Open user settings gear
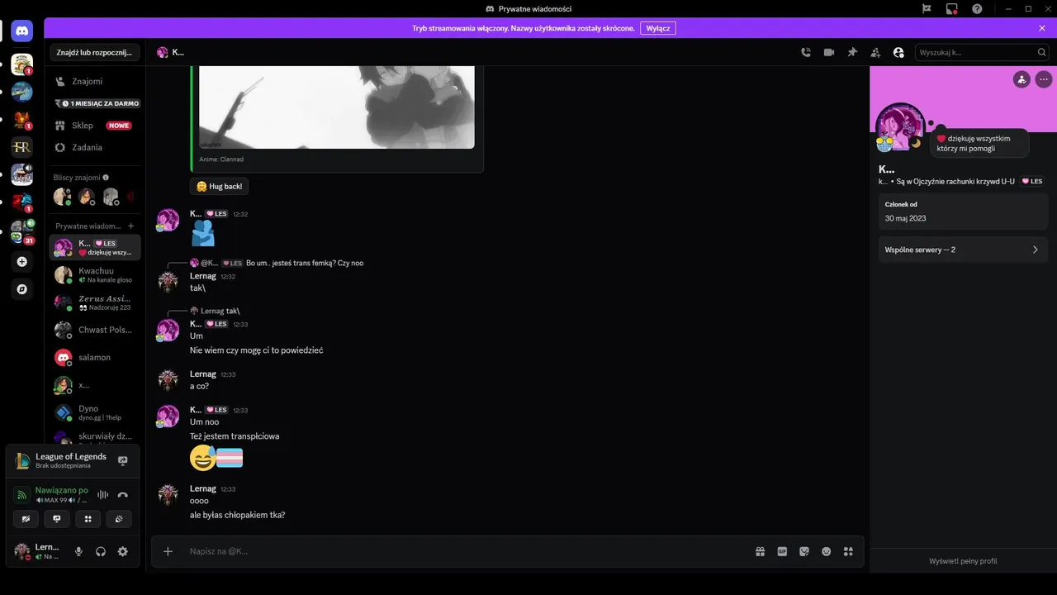The height and width of the screenshot is (595, 1057). pyautogui.click(x=123, y=551)
